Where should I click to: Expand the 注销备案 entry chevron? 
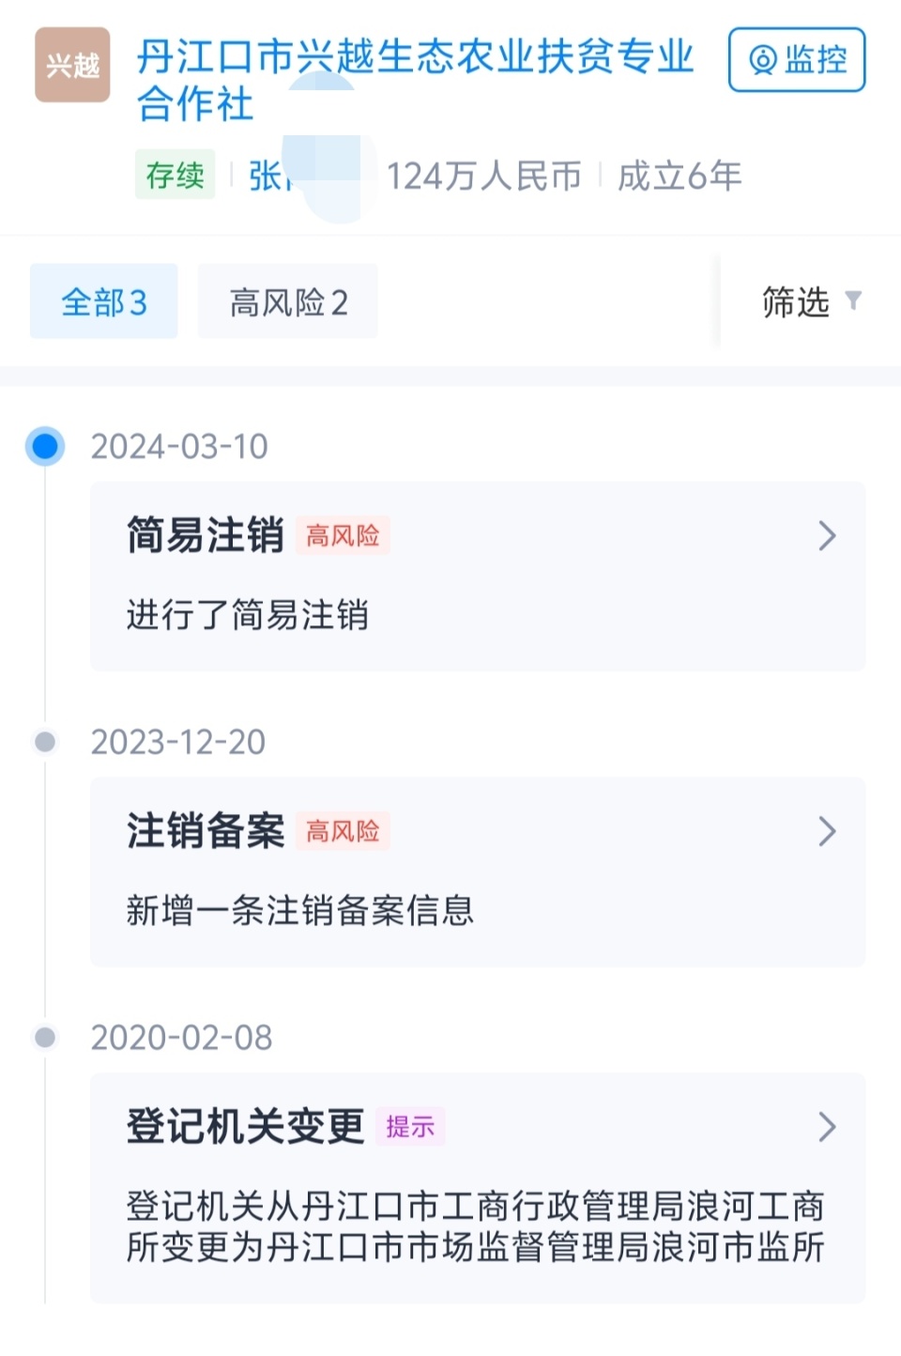point(827,831)
